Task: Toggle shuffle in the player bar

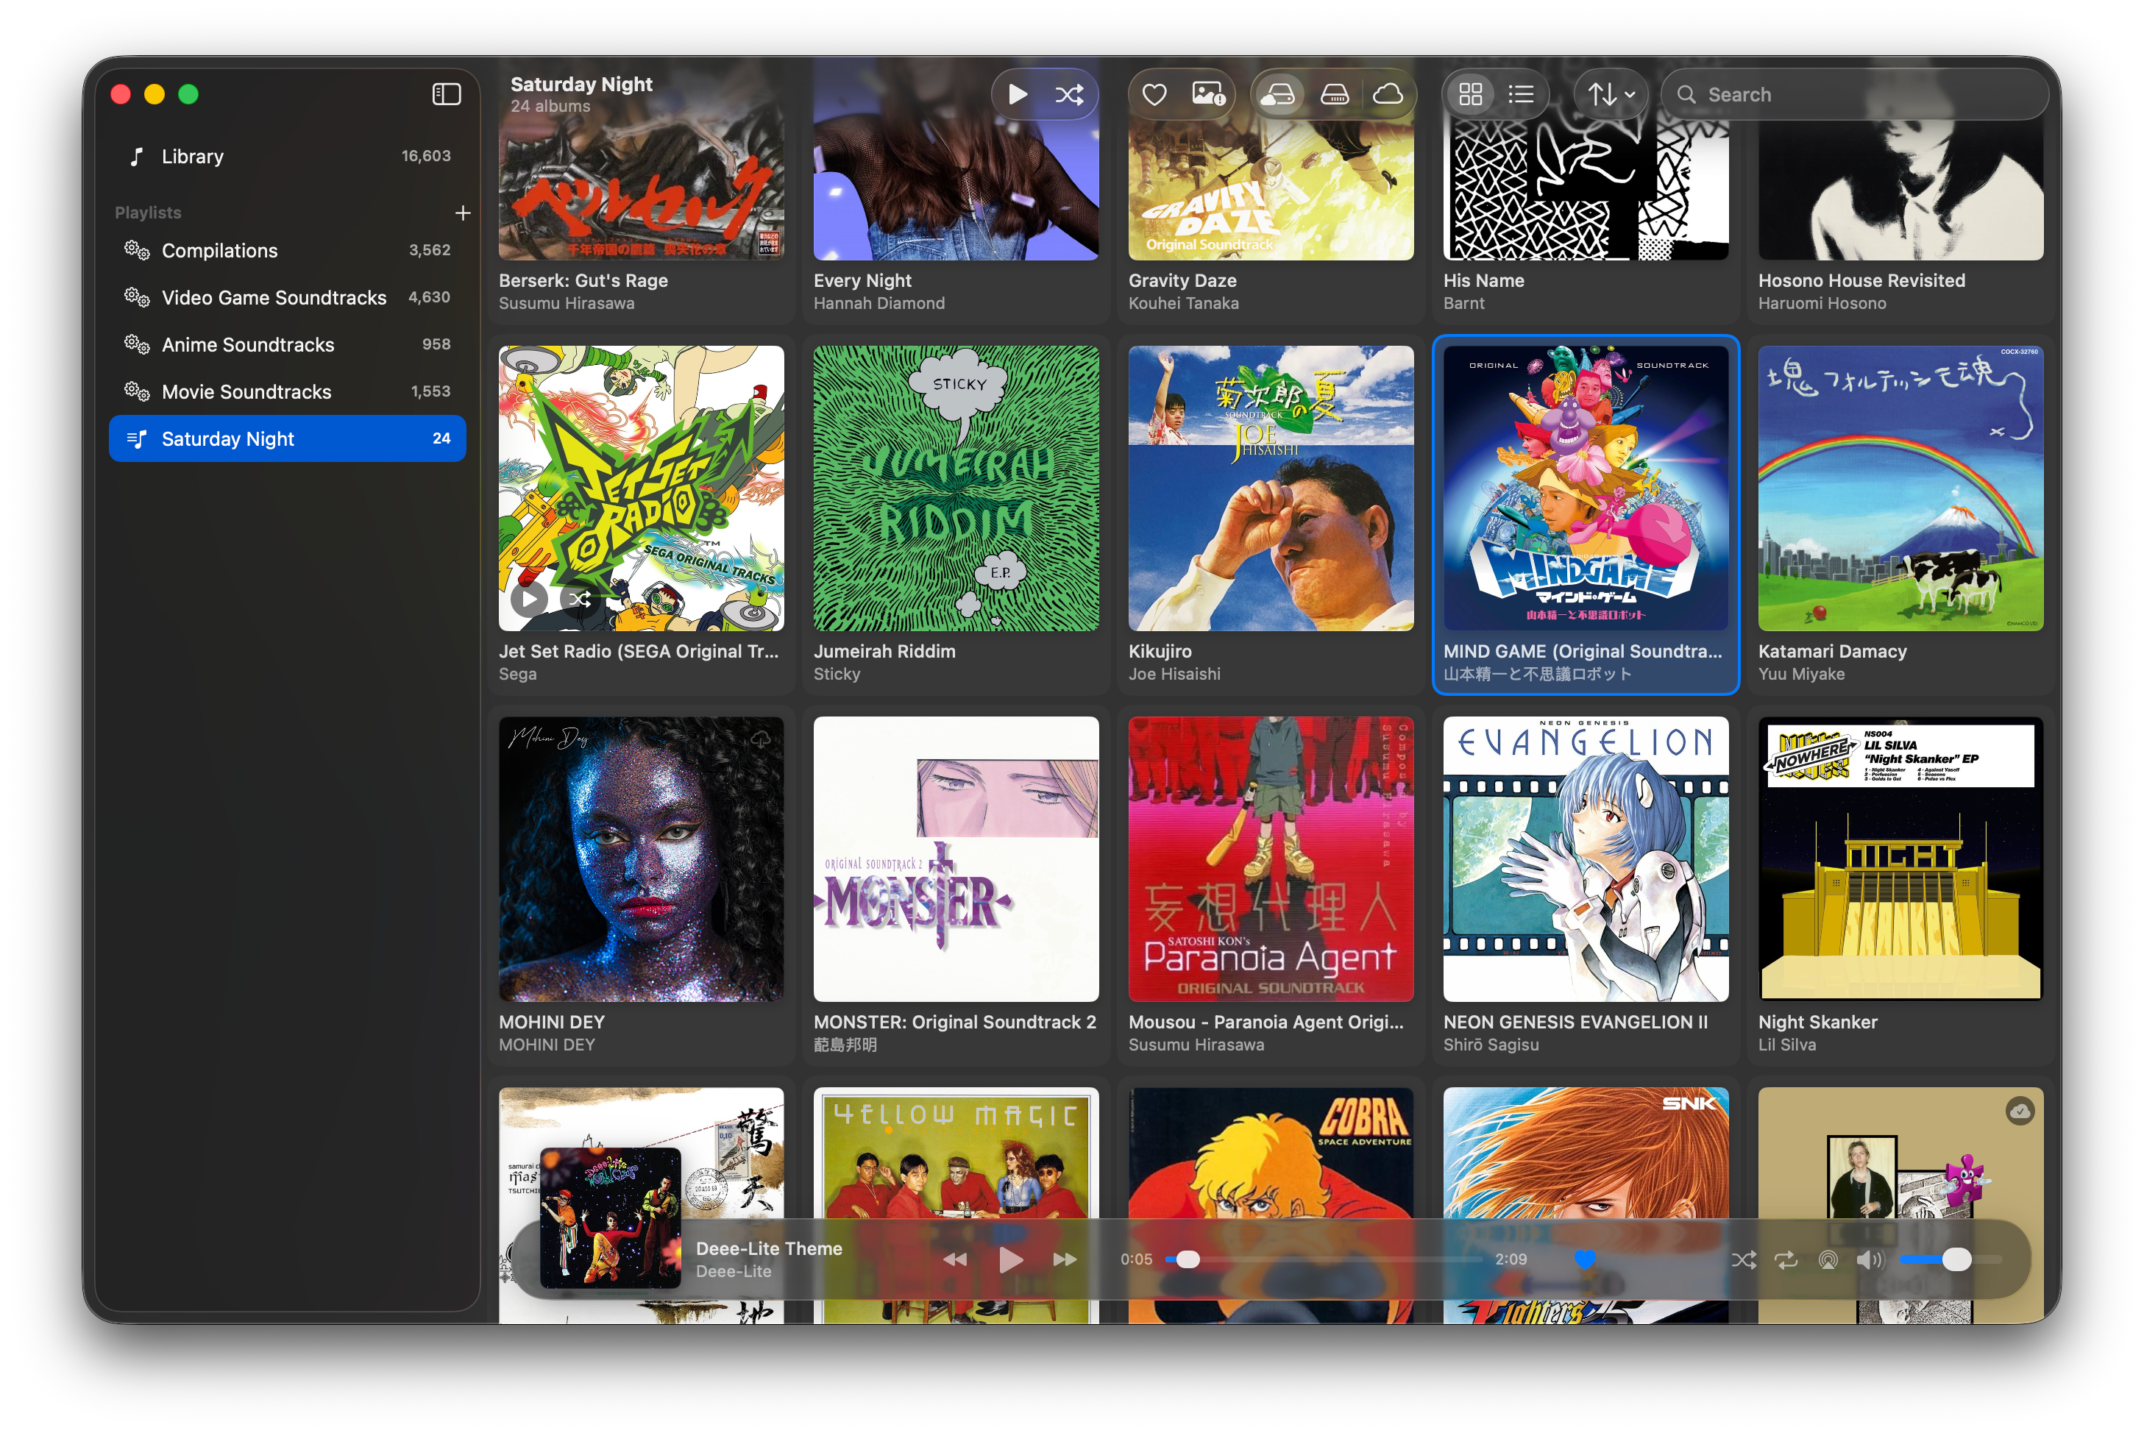Action: (x=1744, y=1259)
